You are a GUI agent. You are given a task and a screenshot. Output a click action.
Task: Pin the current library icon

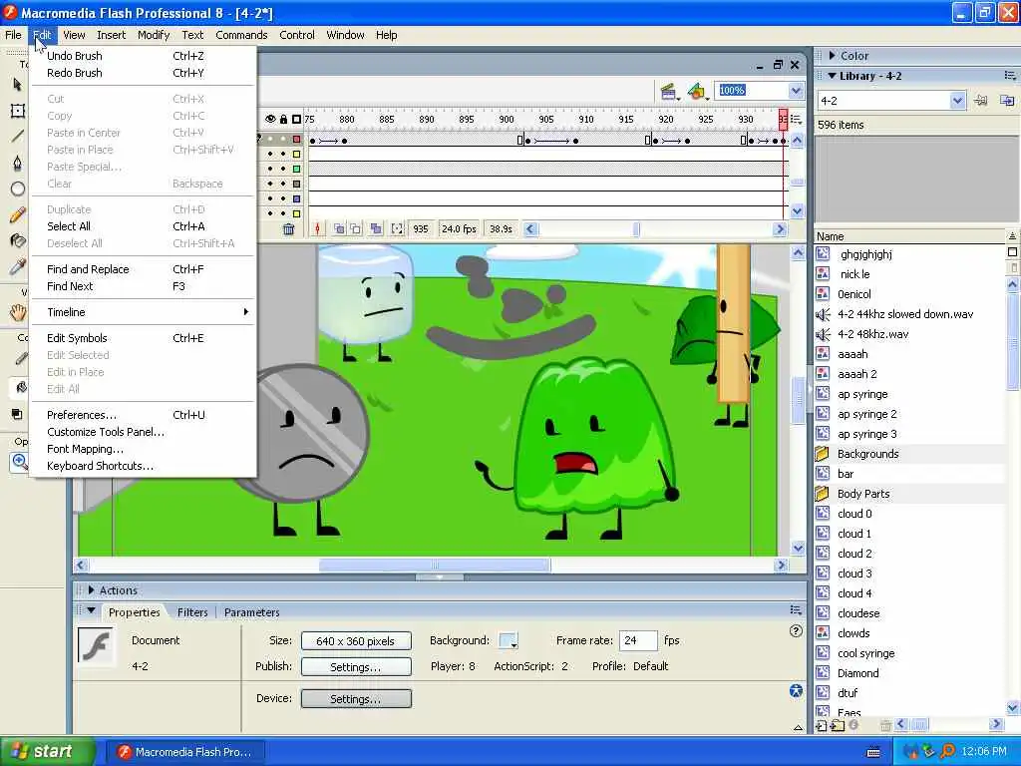981,101
